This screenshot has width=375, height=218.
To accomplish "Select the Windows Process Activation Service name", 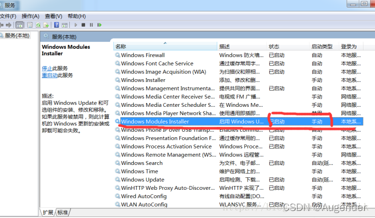I will 166,146.
